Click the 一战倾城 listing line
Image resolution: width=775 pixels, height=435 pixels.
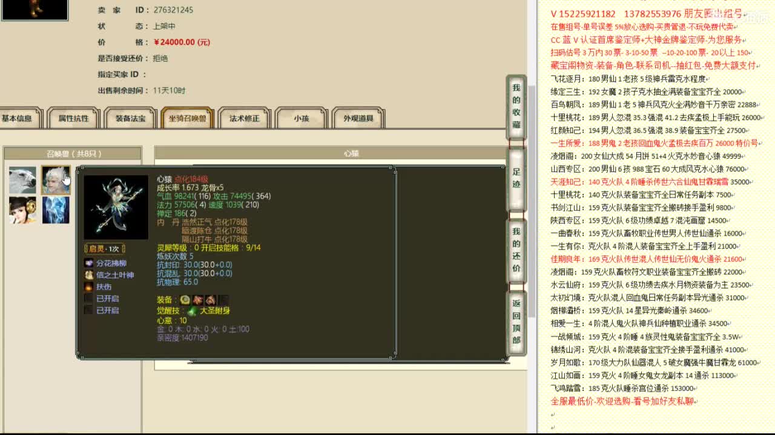point(648,337)
